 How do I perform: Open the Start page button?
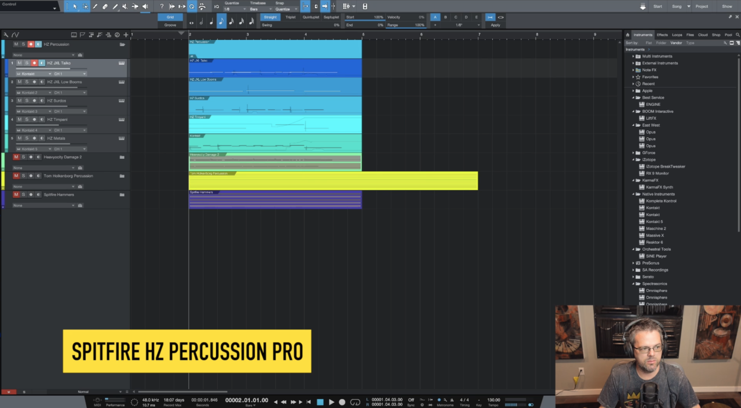click(x=658, y=7)
